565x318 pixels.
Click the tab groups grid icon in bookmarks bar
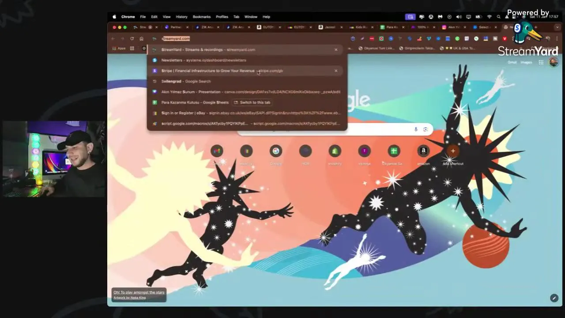pyautogui.click(x=132, y=49)
